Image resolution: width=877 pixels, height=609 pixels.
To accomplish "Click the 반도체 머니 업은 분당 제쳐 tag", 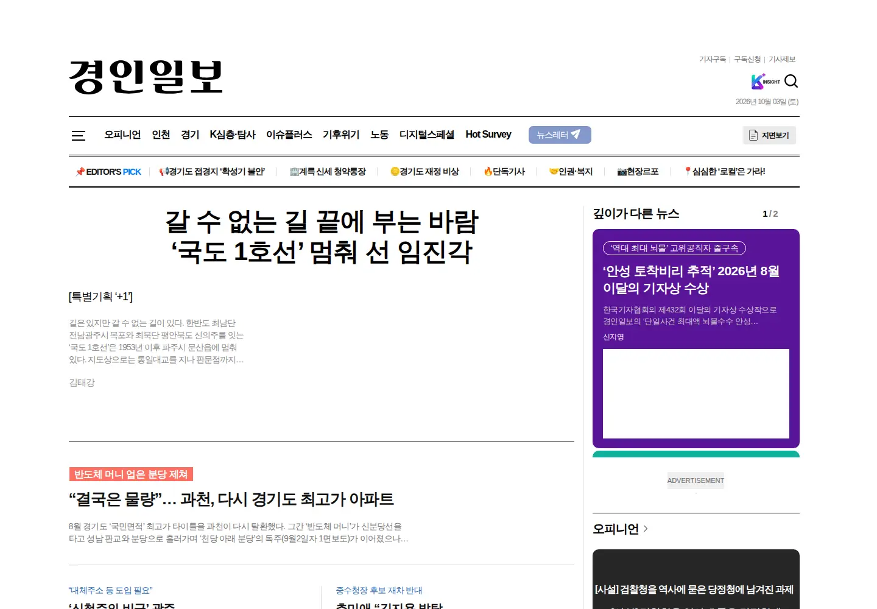I will [131, 474].
